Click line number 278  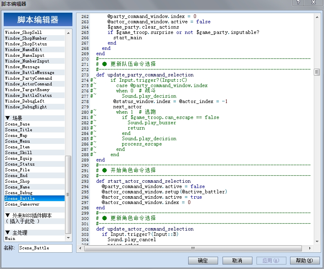[x=85, y=101]
